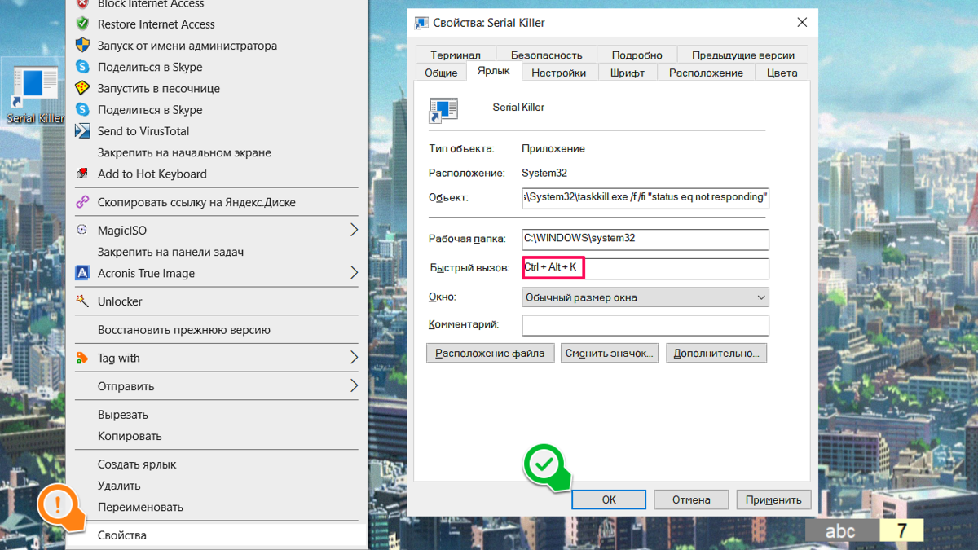Click the yellow sandbox icon
978x550 pixels.
(82, 88)
